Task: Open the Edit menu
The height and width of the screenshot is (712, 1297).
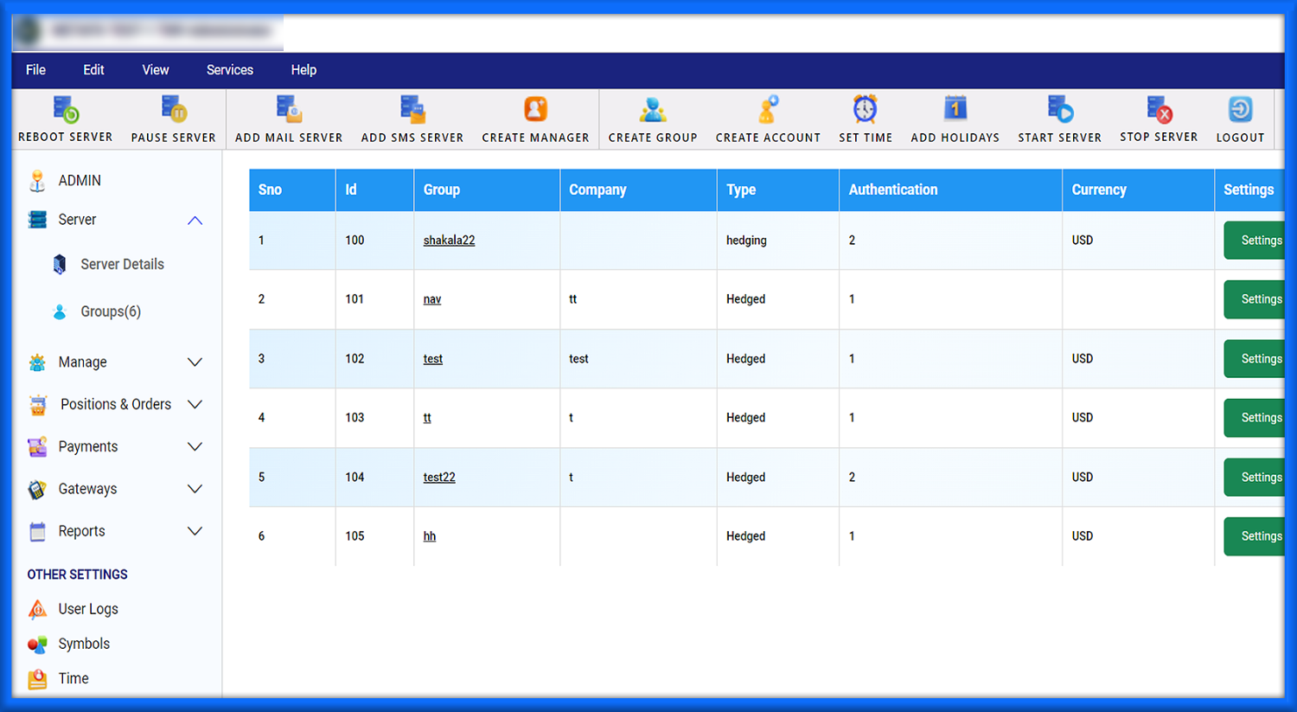Action: coord(93,70)
